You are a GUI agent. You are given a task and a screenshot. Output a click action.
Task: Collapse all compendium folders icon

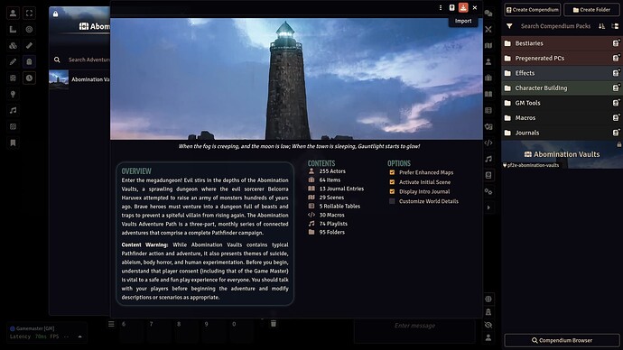tap(615, 26)
